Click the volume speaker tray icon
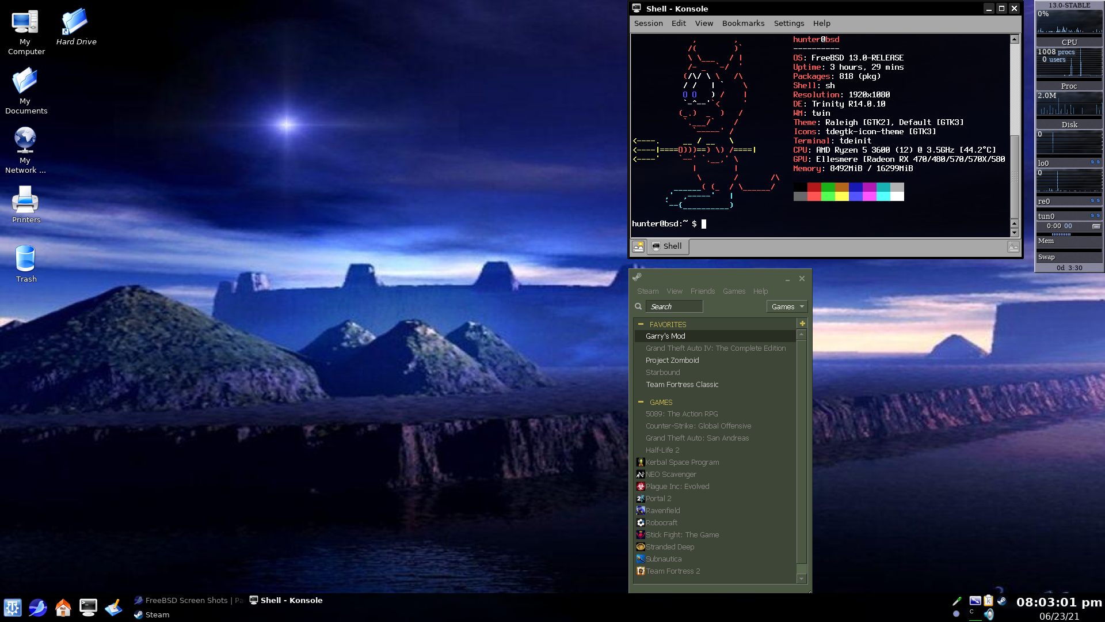This screenshot has height=622, width=1105. 989,615
